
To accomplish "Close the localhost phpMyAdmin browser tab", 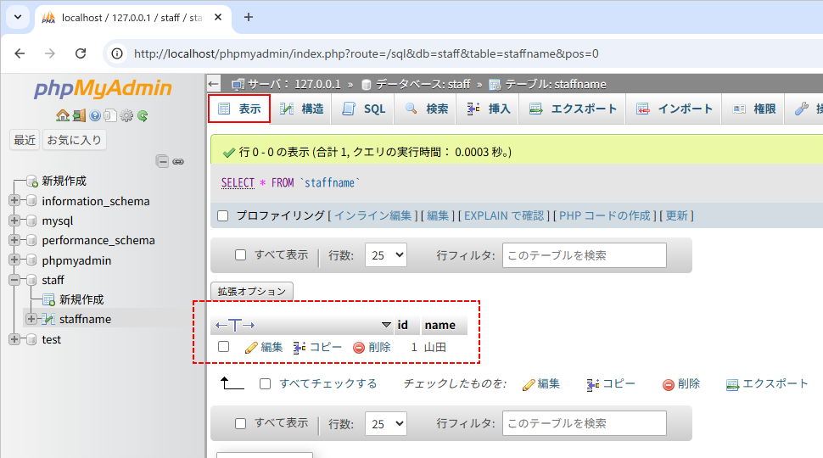I will pyautogui.click(x=218, y=17).
